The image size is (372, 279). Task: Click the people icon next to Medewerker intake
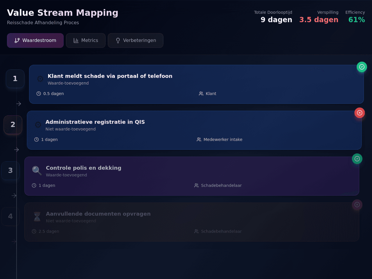199,139
